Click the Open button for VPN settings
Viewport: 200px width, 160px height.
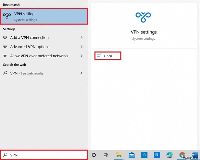point(108,56)
